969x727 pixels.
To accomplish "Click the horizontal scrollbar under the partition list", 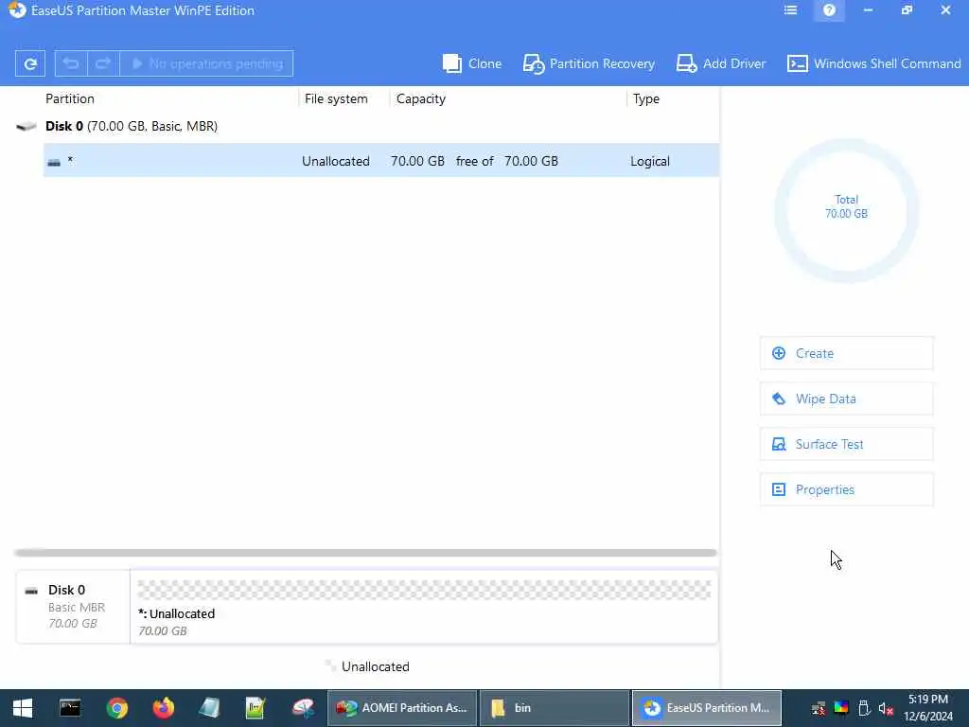I will pos(366,553).
